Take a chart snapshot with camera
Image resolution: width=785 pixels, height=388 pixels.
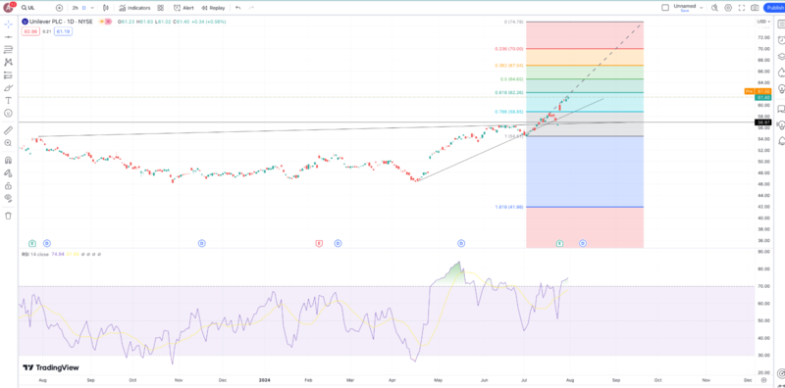(x=755, y=8)
